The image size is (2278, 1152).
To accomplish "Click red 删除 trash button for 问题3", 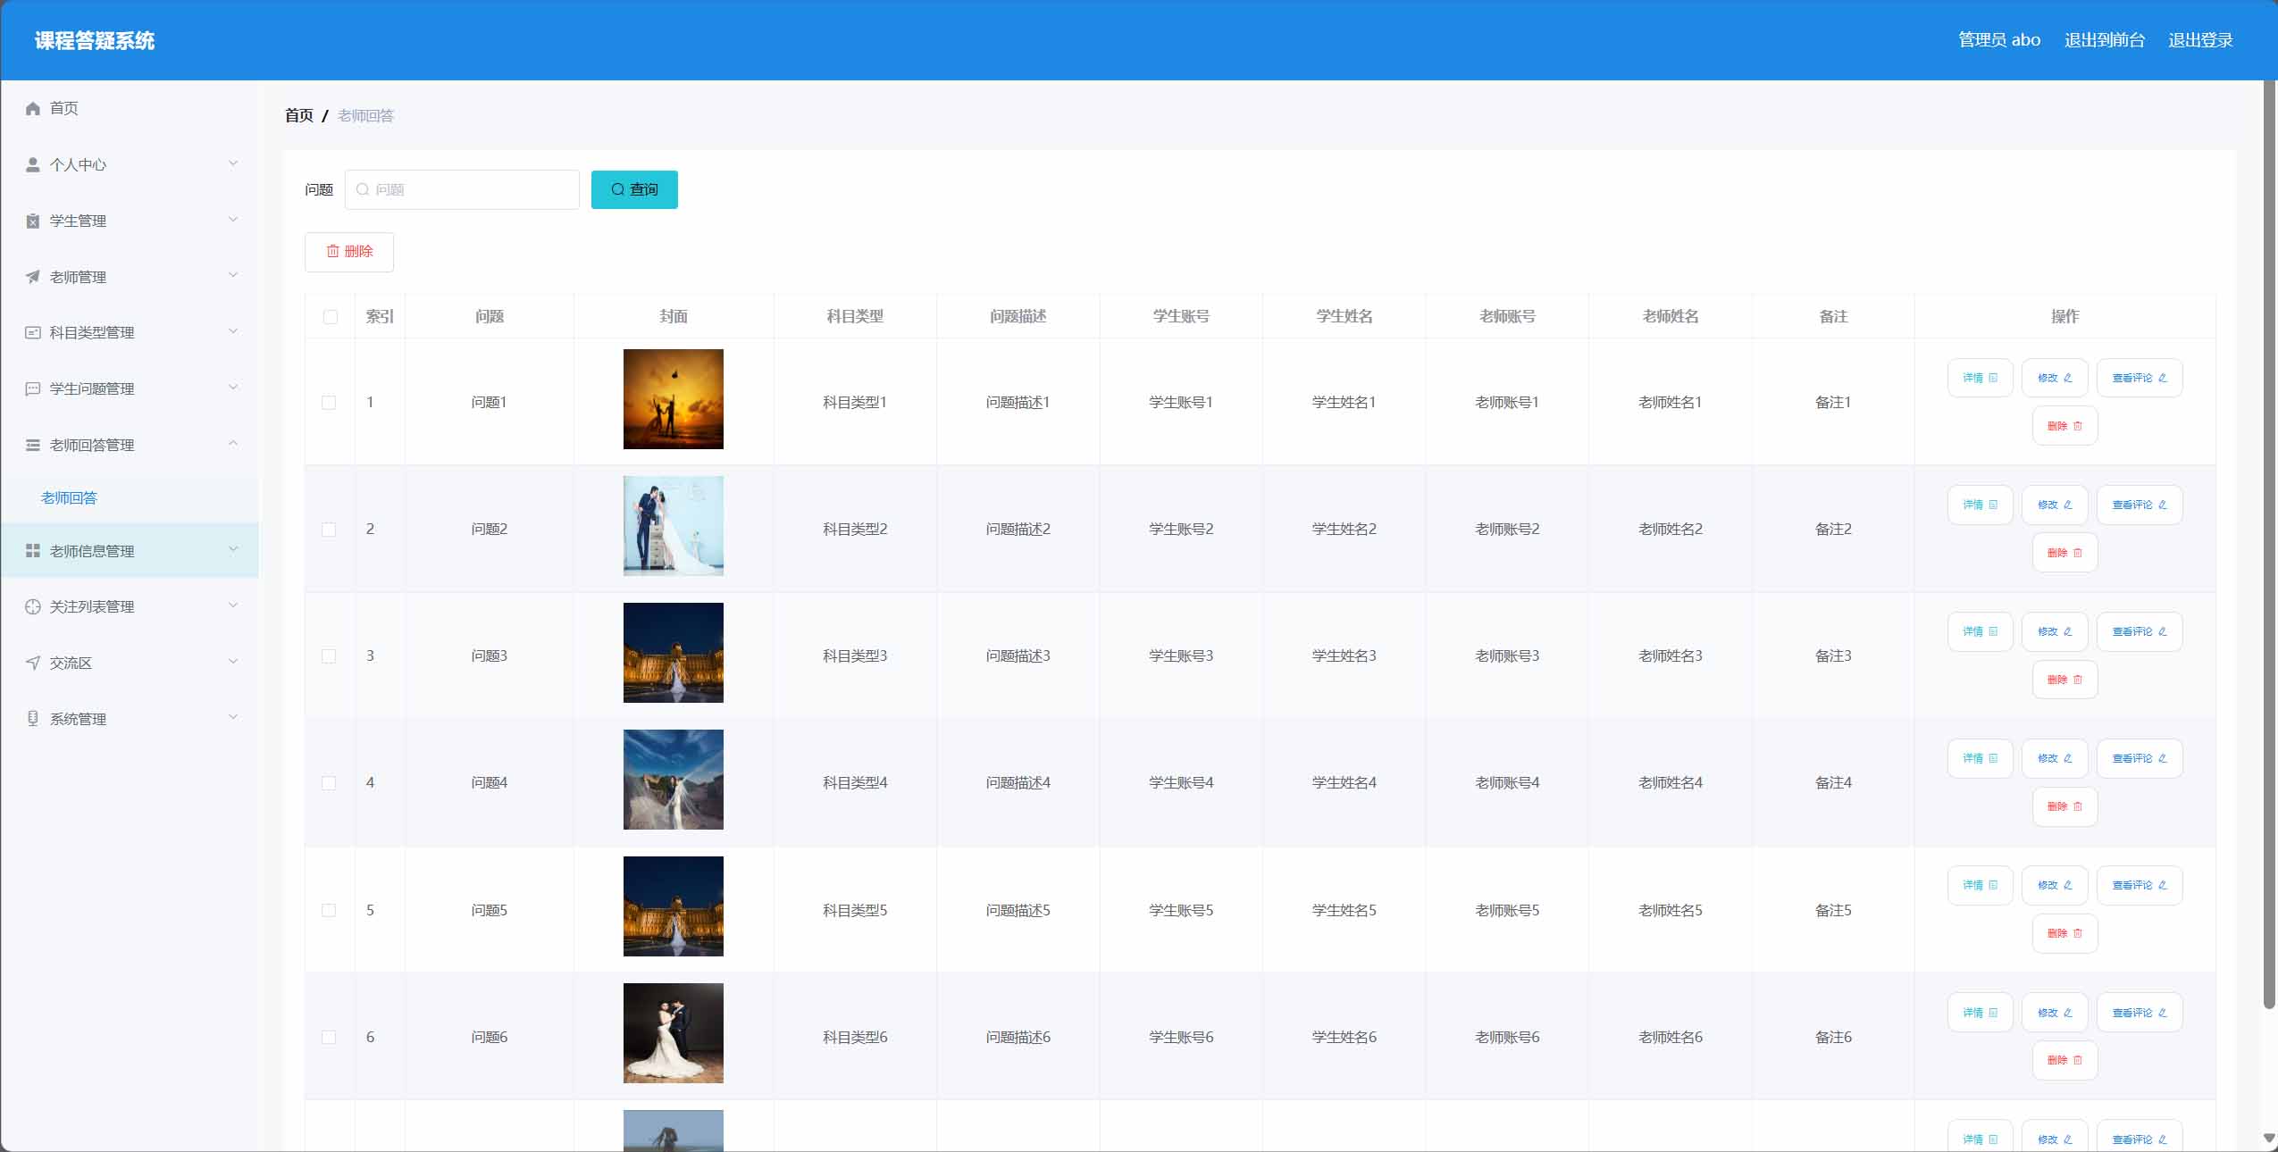I will click(2064, 680).
